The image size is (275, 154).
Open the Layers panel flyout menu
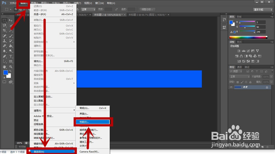point(271,67)
